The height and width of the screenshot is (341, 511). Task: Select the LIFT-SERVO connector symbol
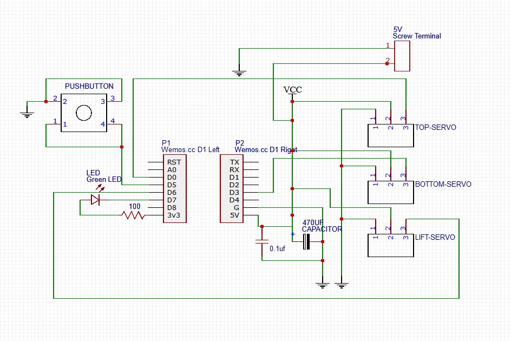click(390, 245)
